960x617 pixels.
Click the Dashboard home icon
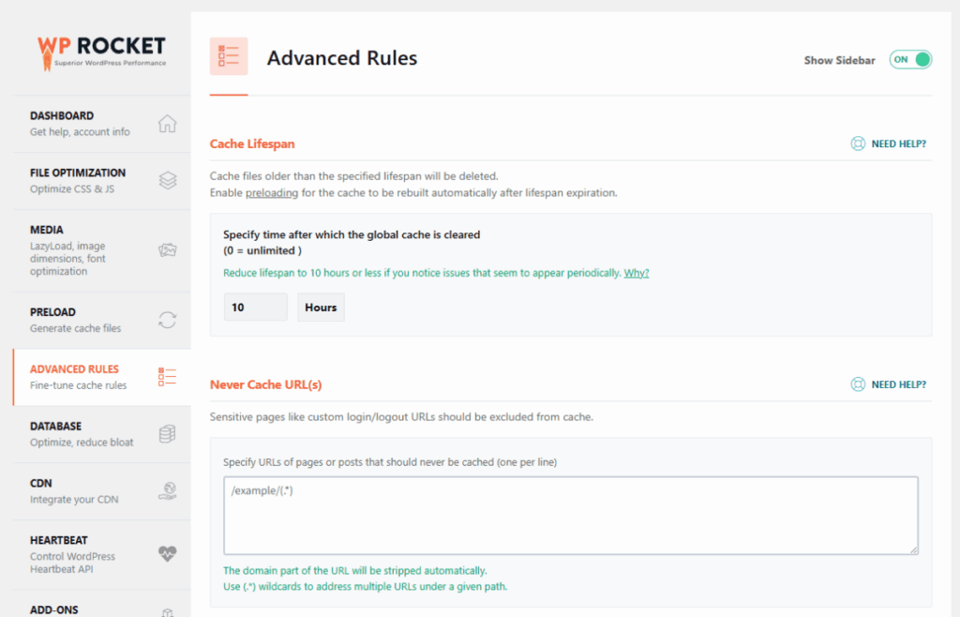(167, 124)
